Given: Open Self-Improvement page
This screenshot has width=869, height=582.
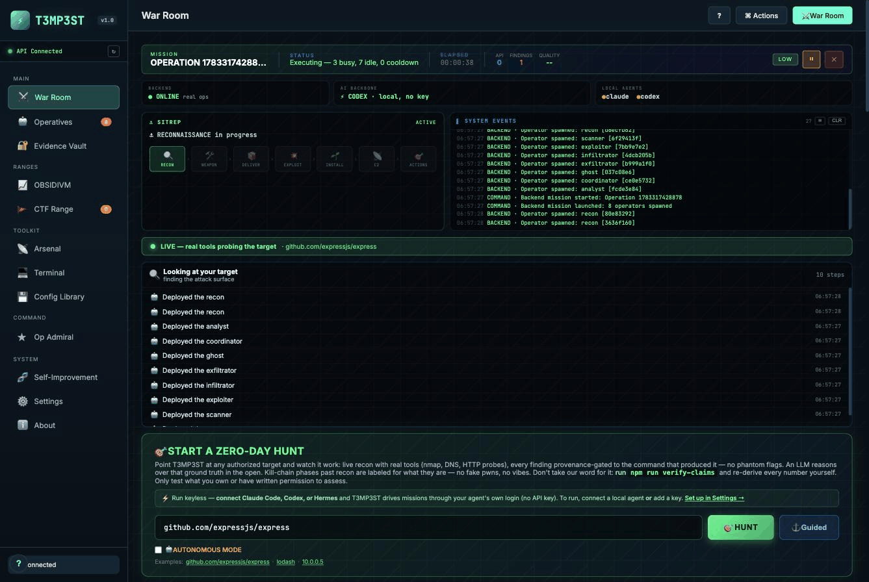Looking at the screenshot, I should coord(64,377).
